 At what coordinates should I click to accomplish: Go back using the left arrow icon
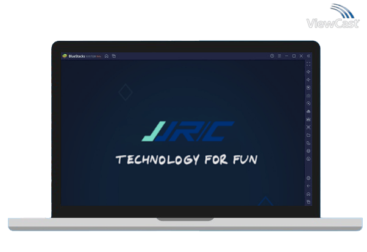click(308, 186)
